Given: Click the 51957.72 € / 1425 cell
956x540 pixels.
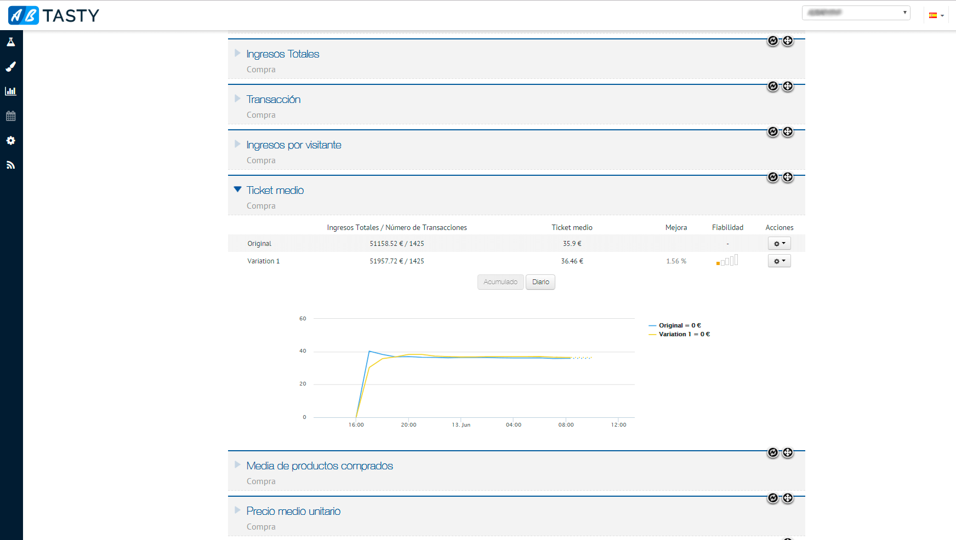Looking at the screenshot, I should pos(397,261).
